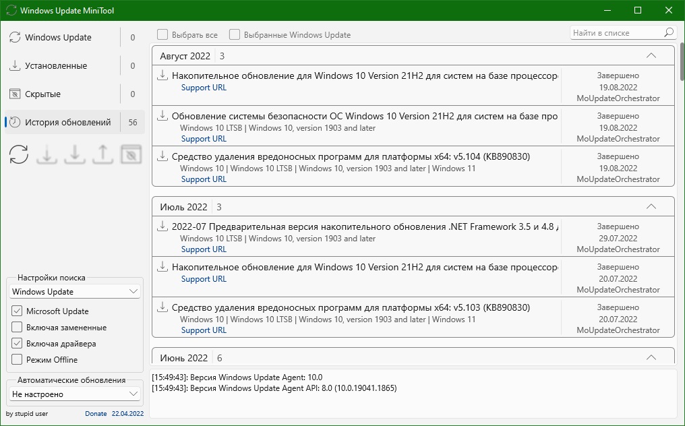
Task: Collapse the Август 2022 group
Action: click(x=651, y=55)
